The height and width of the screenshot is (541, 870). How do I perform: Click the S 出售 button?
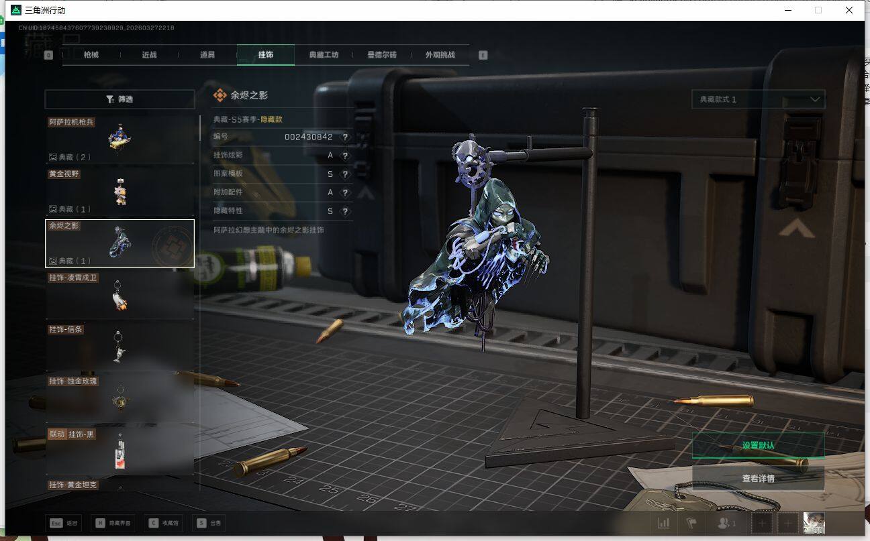pos(208,523)
